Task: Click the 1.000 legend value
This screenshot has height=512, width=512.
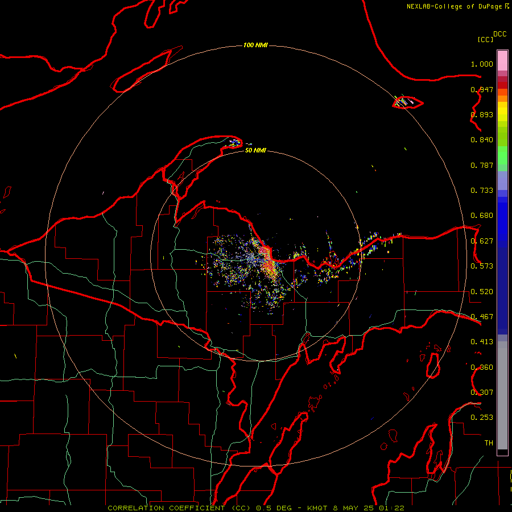Action: tap(482, 64)
